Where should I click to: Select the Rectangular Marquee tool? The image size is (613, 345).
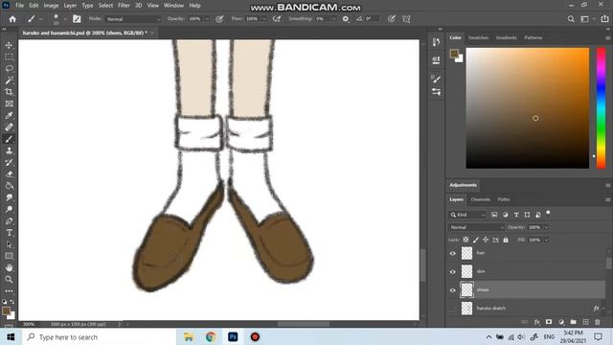coord(9,57)
